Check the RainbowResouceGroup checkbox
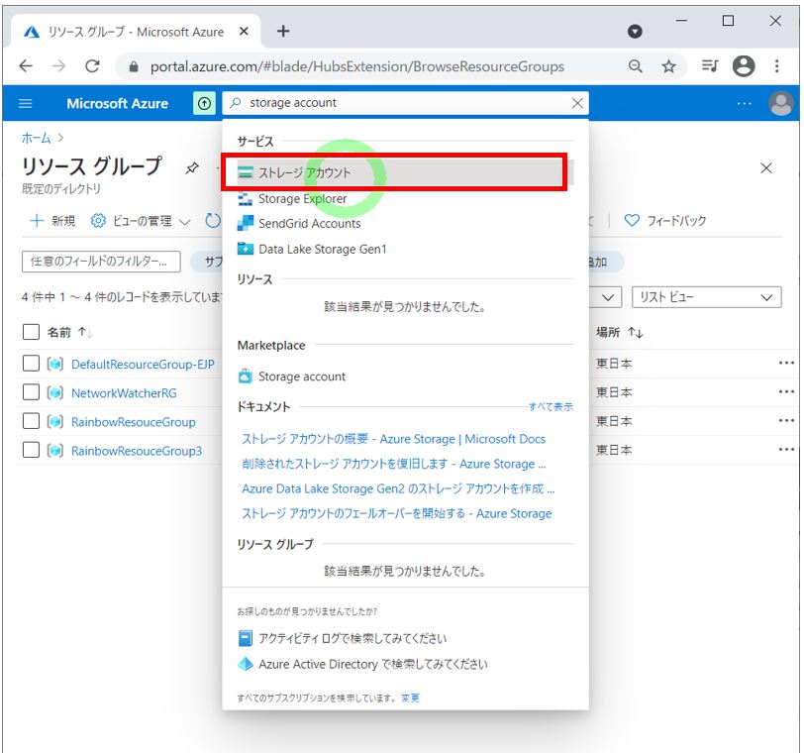The height and width of the screenshot is (753, 804). [32, 421]
